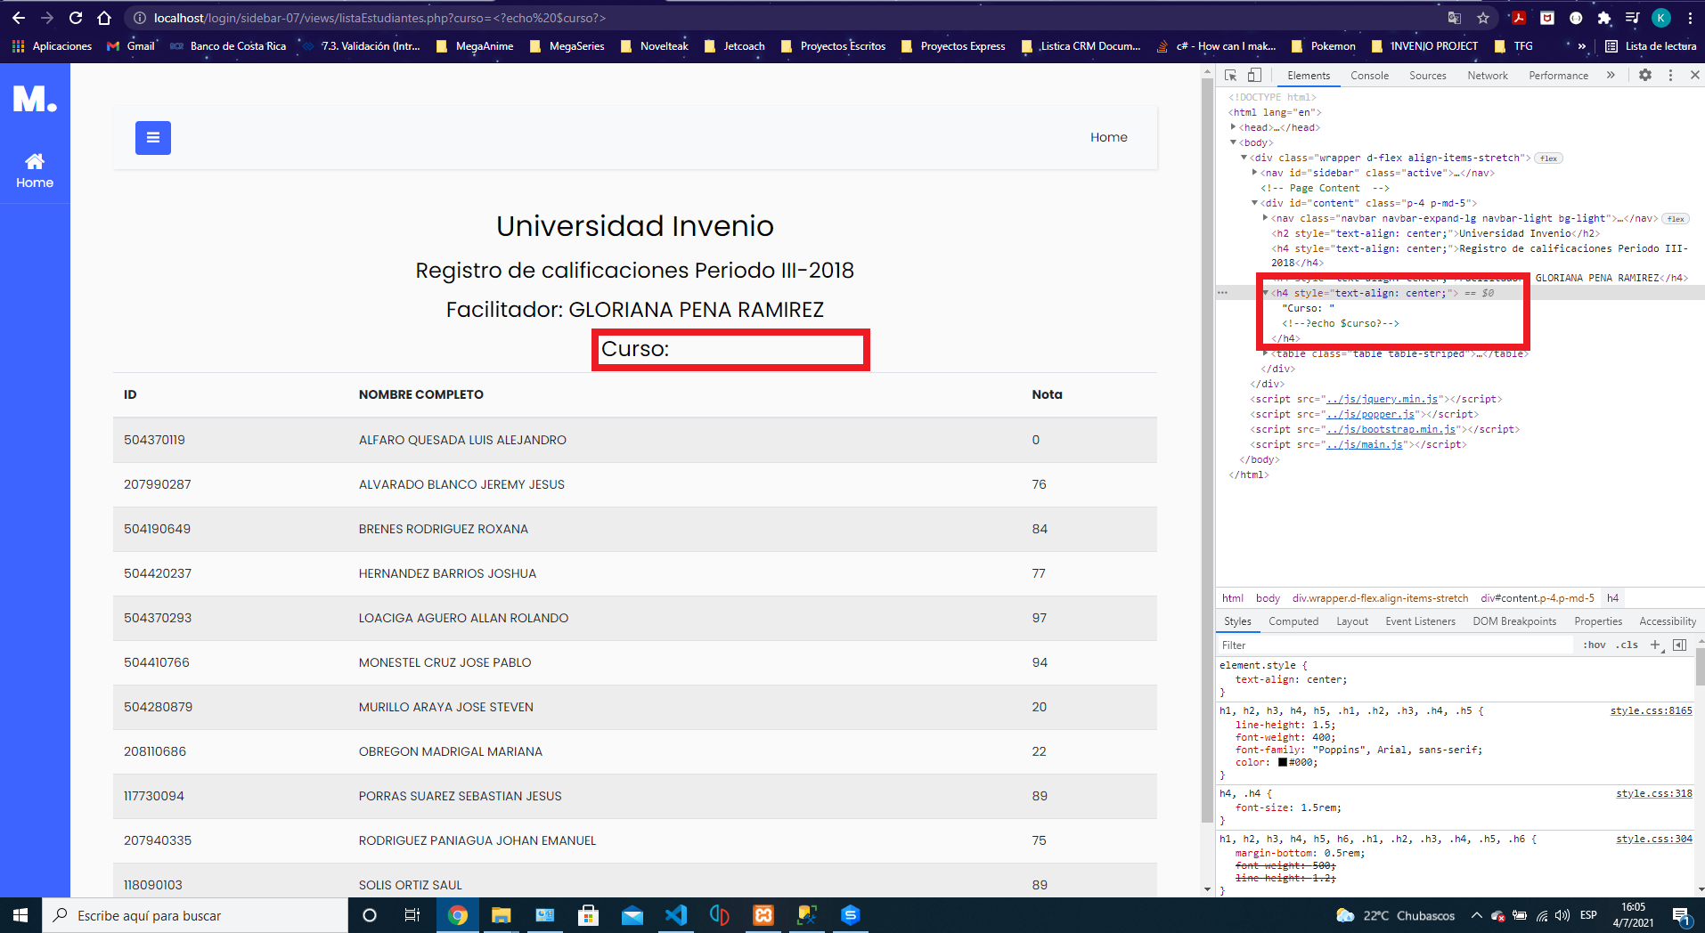Image resolution: width=1705 pixels, height=933 pixels.
Task: Switch to the Console tab
Action: pyautogui.click(x=1369, y=76)
